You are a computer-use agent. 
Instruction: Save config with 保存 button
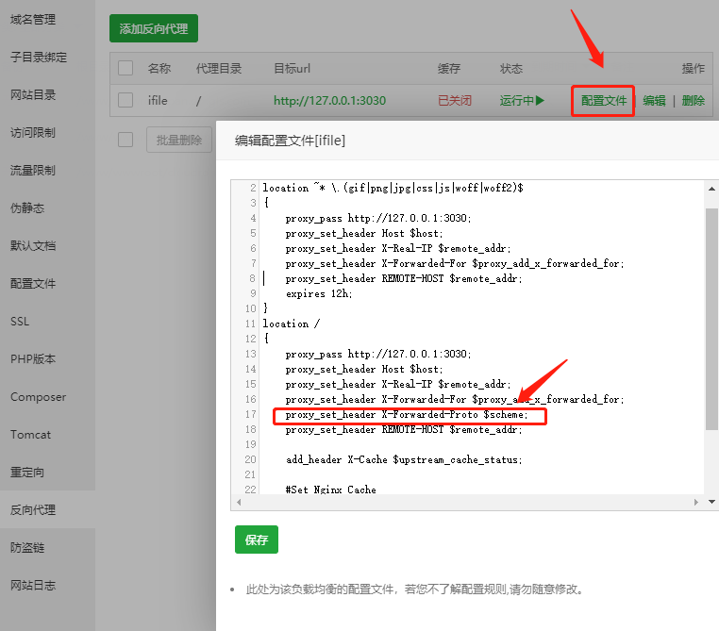coord(257,540)
